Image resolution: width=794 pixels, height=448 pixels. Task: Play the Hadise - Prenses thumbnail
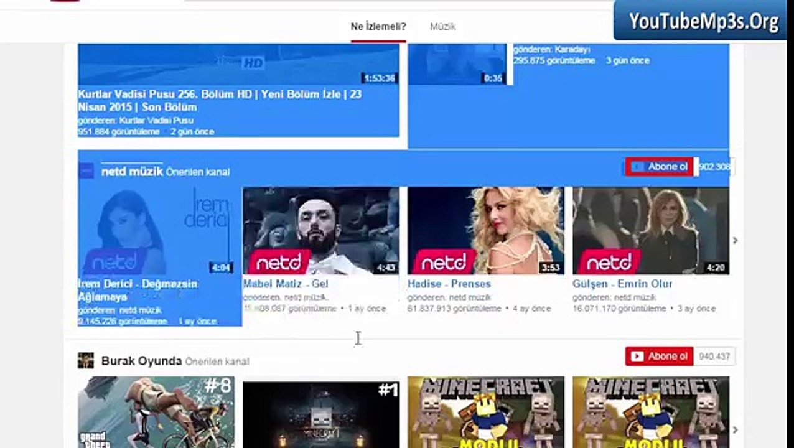point(486,231)
